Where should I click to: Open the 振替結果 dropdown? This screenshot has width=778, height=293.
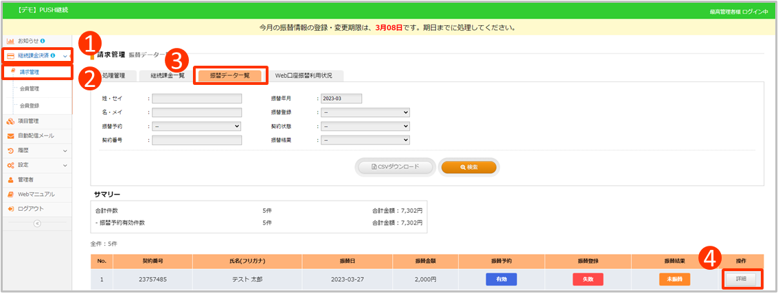365,140
